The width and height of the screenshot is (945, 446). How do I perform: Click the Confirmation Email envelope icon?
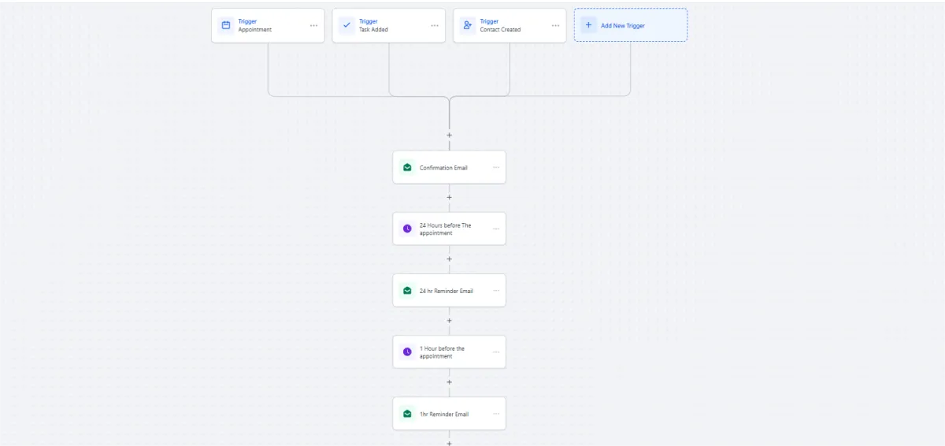407,167
